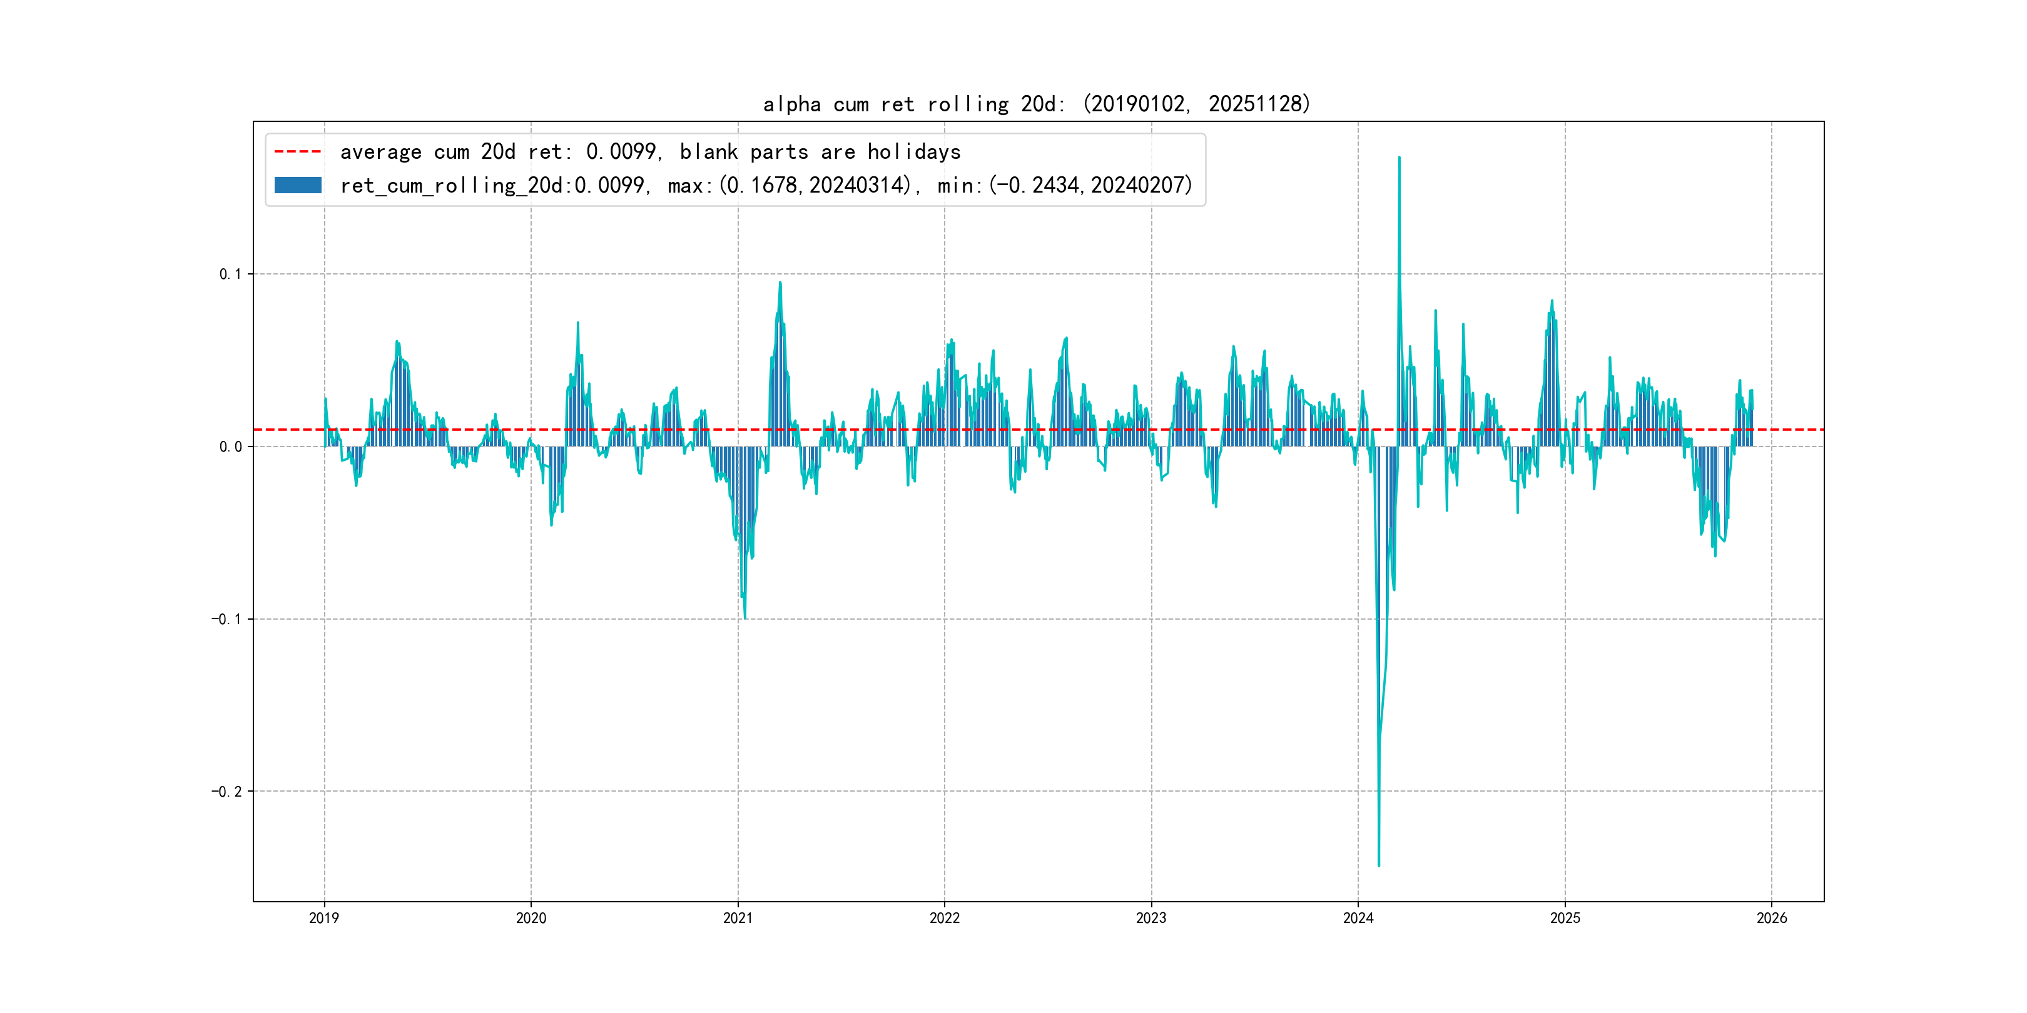Click the red dashed legend line sample

[x=297, y=151]
